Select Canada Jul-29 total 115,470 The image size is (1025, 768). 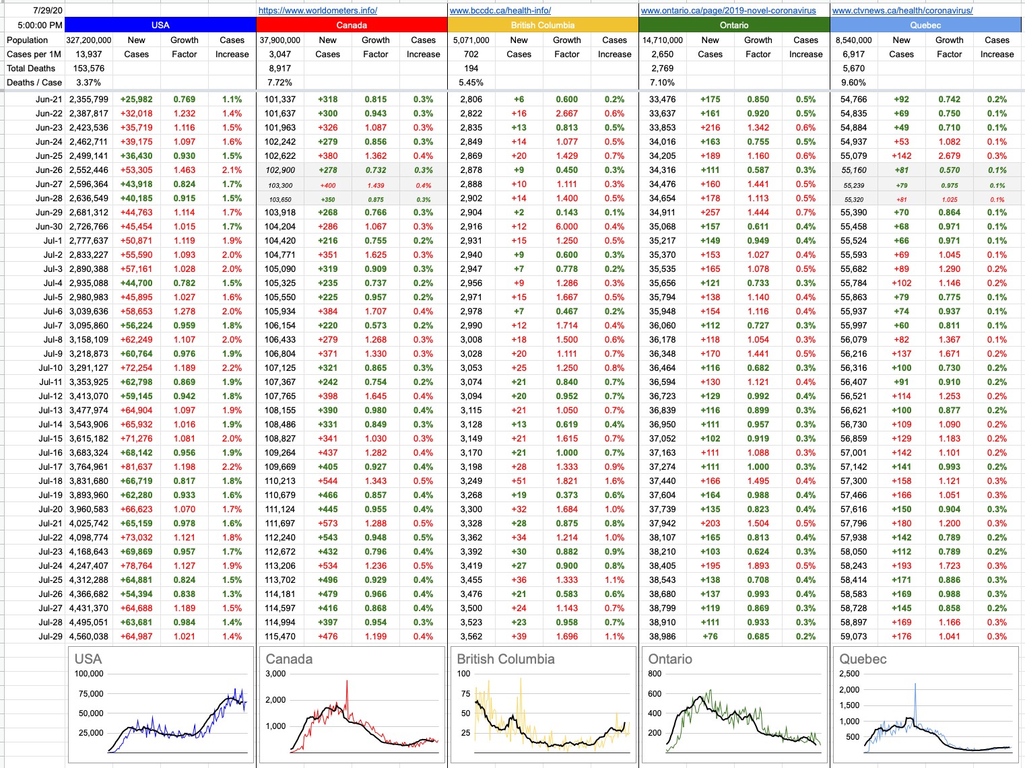tap(280, 636)
